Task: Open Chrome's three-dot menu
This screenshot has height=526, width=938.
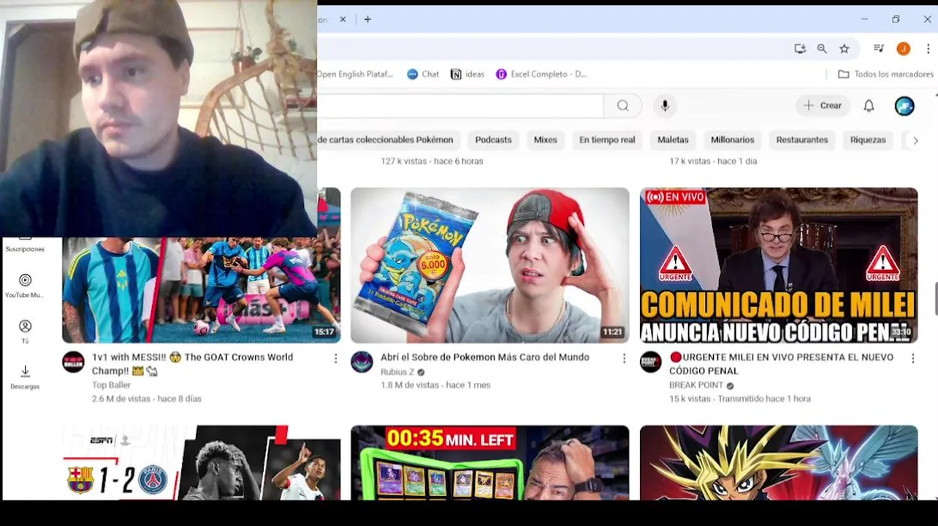Action: [928, 49]
